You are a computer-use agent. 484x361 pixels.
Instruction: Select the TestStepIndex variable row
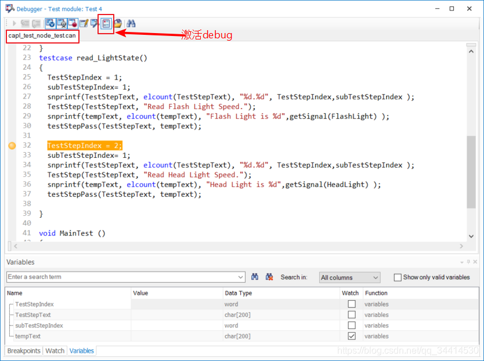(243, 304)
